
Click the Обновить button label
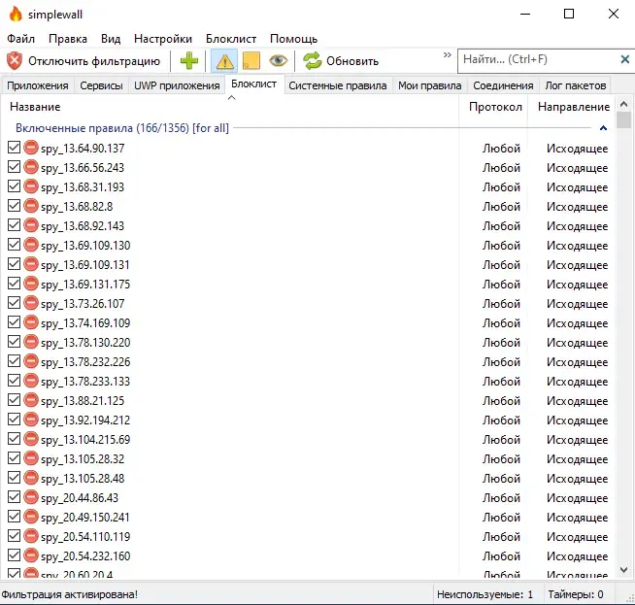tap(352, 61)
